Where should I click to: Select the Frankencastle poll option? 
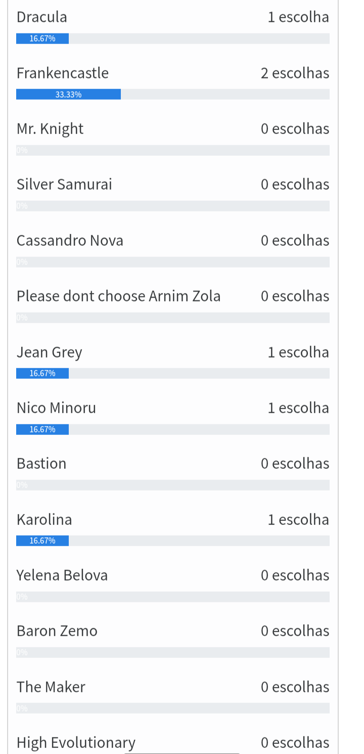(63, 73)
